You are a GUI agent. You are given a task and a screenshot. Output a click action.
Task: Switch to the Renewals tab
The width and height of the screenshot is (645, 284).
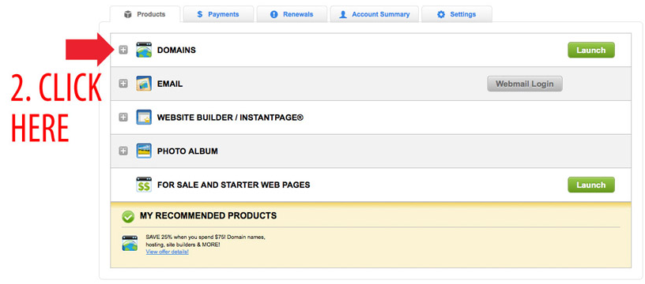click(x=292, y=14)
